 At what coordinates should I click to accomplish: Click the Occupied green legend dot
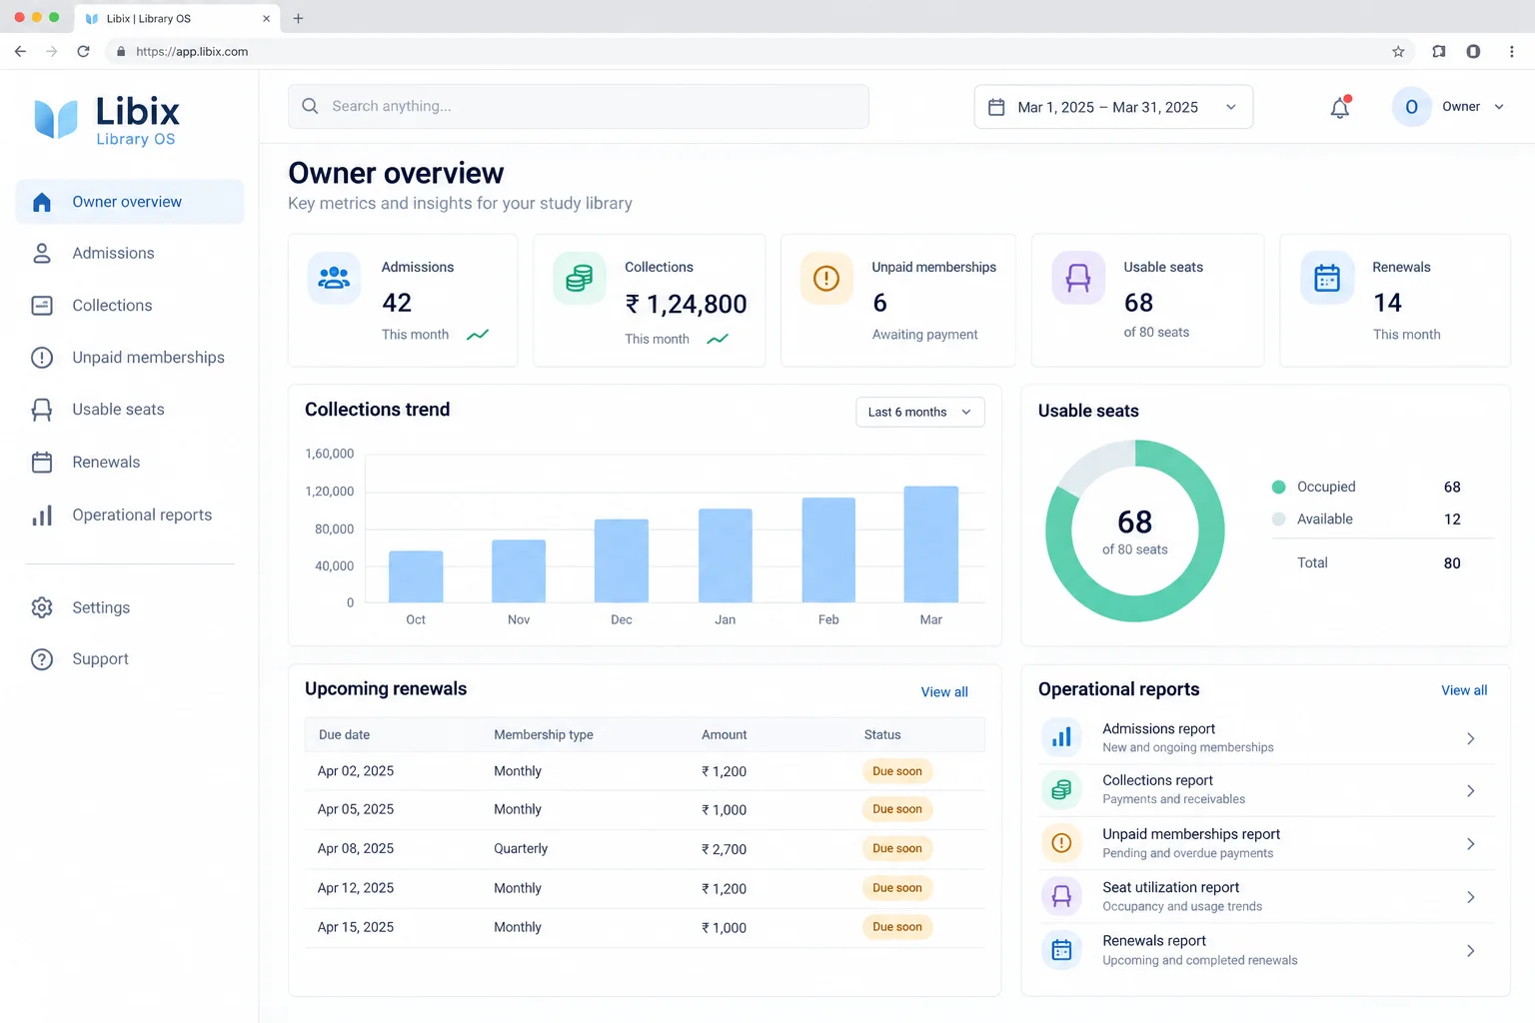(1278, 488)
